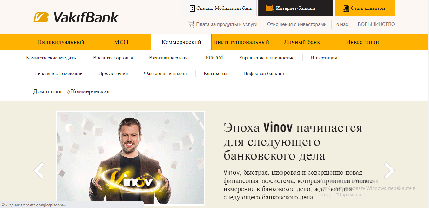This screenshot has height=208, width=429.
Task: Click the Стать клиентом icon
Action: [x=346, y=9]
